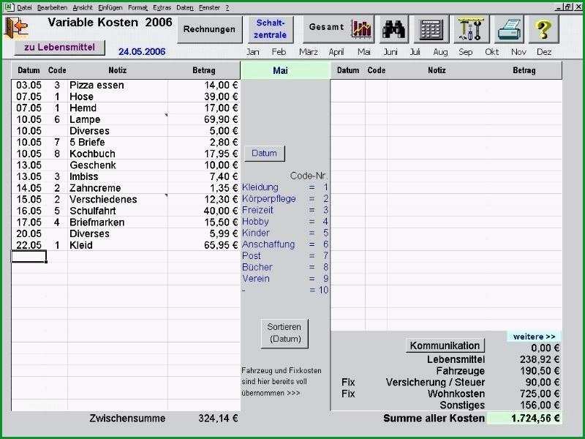This screenshot has height=439, width=585.
Task: Select the 'Kochbuch' note cell
Action: coord(118,154)
